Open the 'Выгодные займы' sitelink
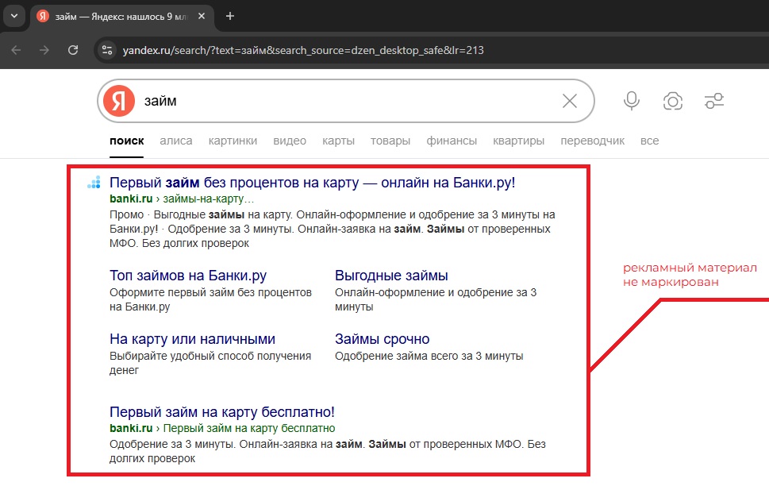This screenshot has height=486, width=769. 391,276
